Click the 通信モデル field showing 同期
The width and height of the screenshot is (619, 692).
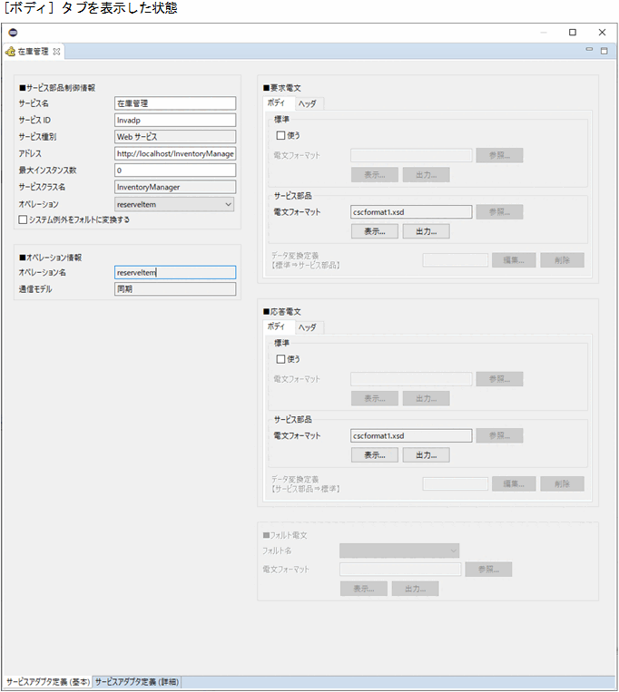[175, 289]
